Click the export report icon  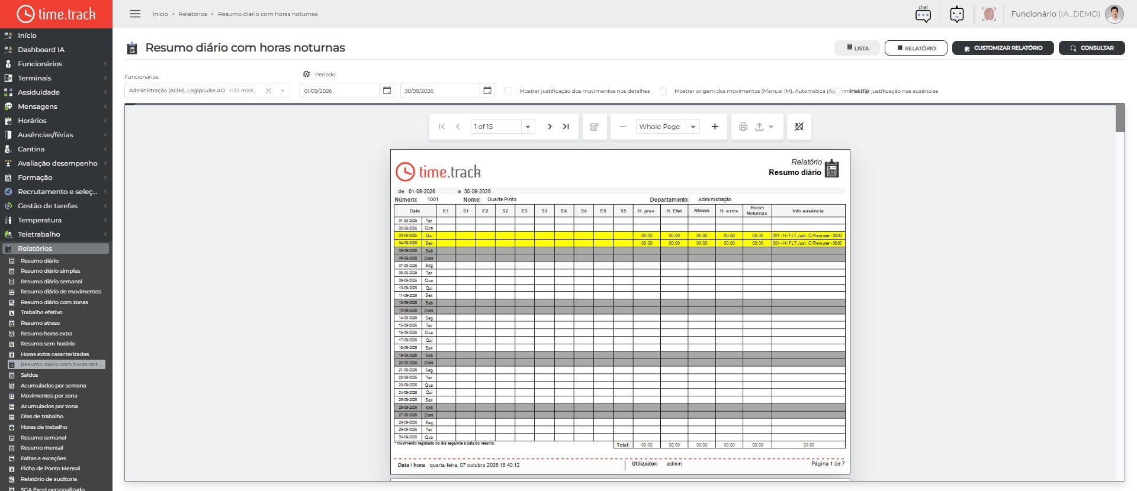(x=759, y=127)
